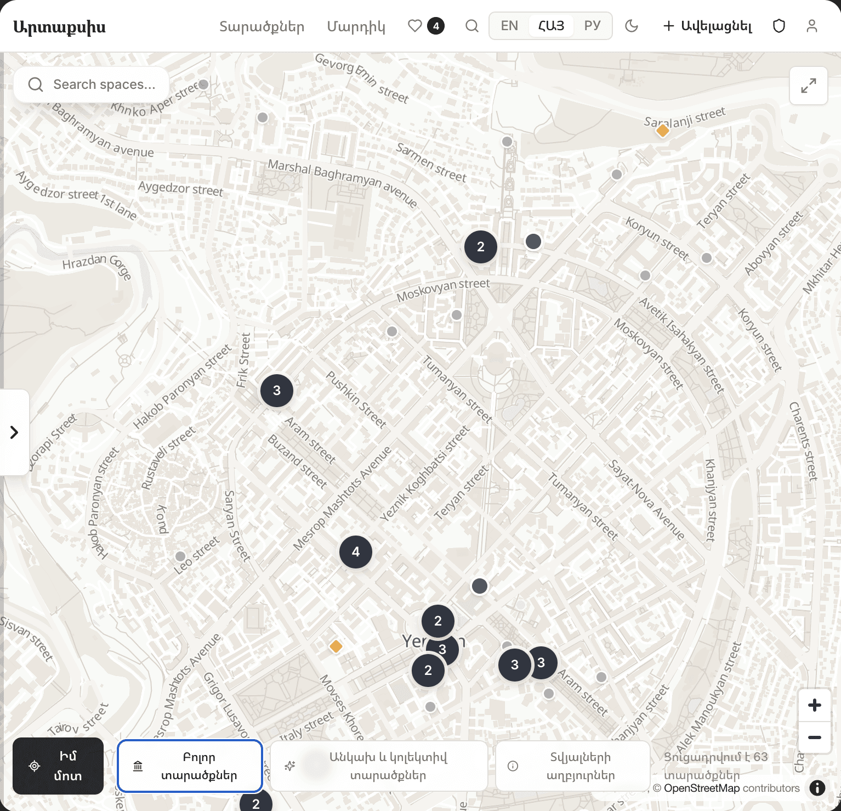Zoom in the map with the plus button
This screenshot has height=811, width=841.
815,705
